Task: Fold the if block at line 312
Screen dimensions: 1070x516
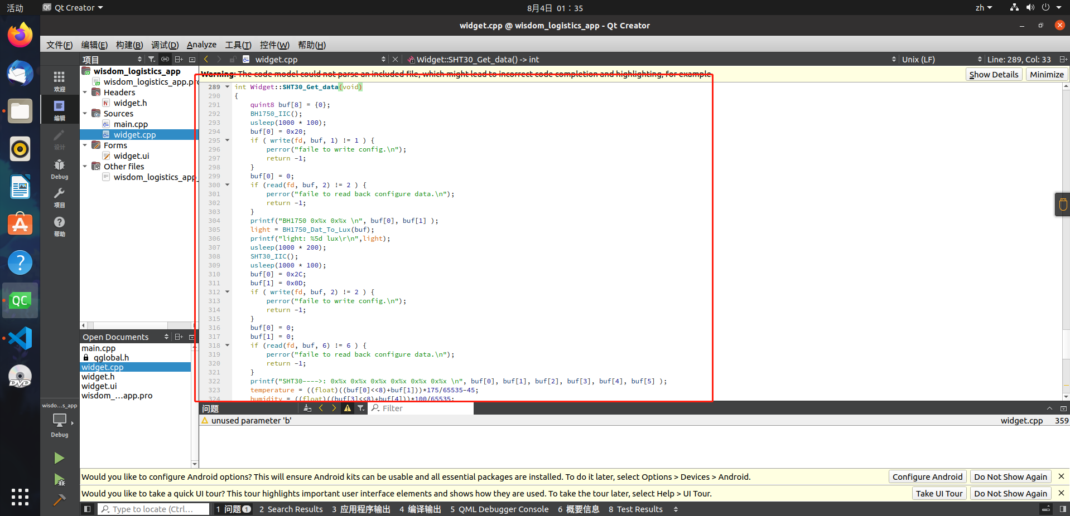Action: pyautogui.click(x=227, y=292)
